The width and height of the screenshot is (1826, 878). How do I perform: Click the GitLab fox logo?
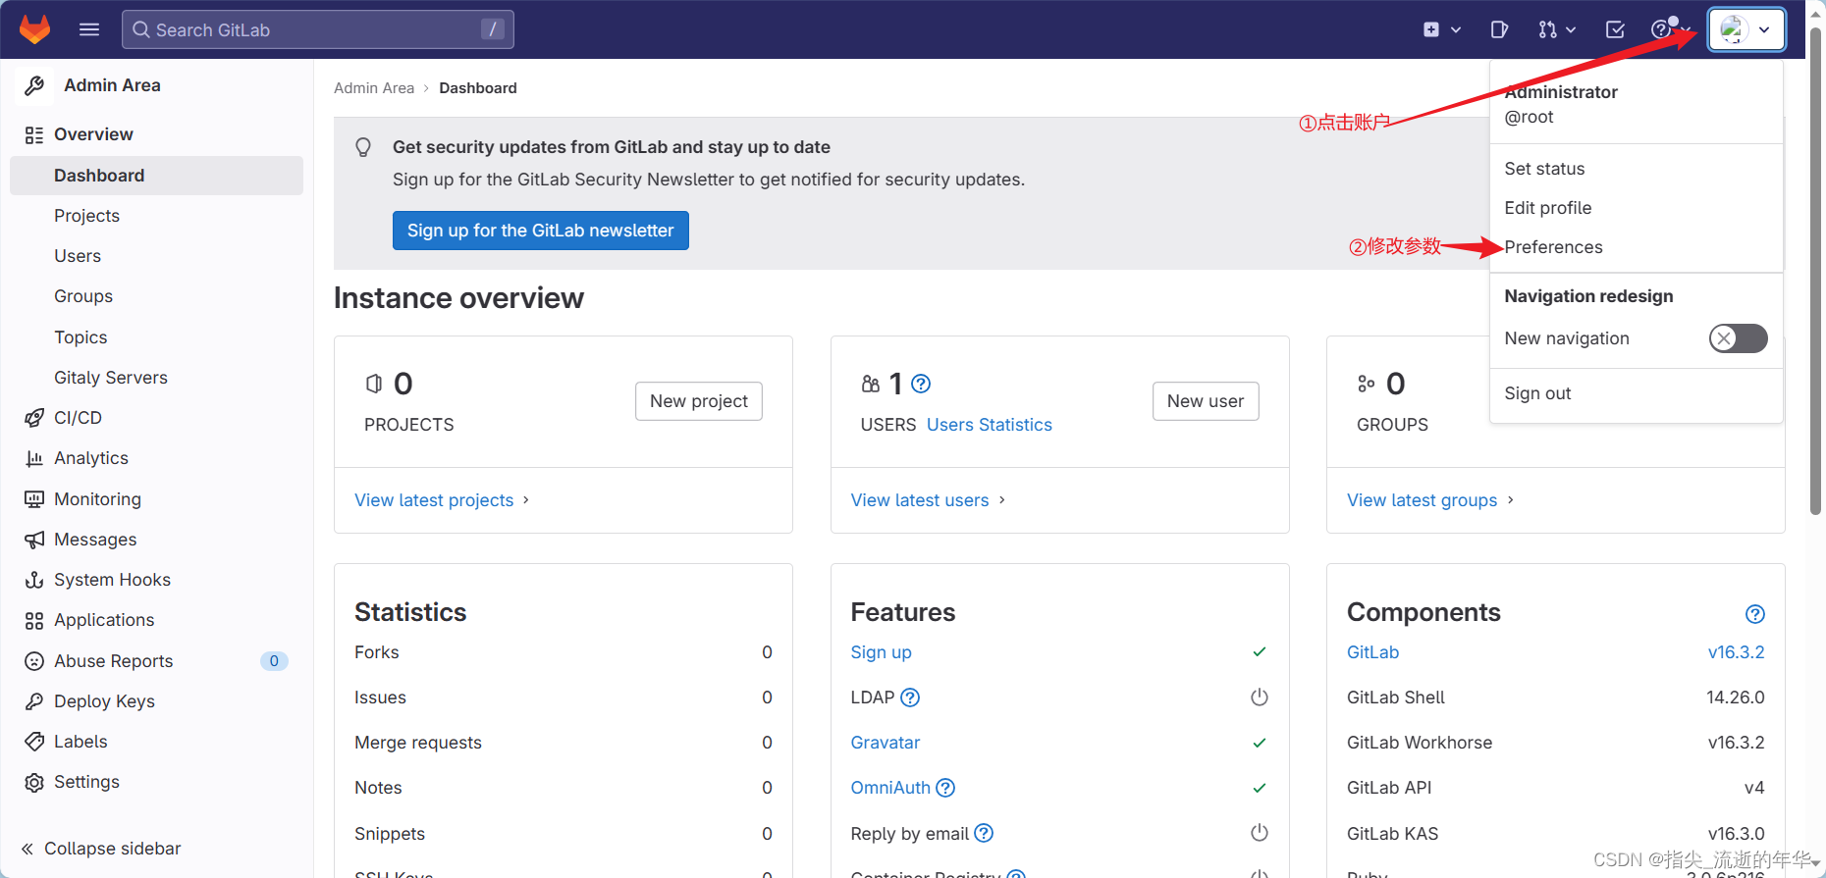[35, 29]
